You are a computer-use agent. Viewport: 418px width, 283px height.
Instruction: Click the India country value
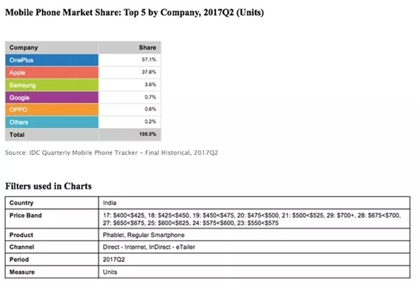111,202
